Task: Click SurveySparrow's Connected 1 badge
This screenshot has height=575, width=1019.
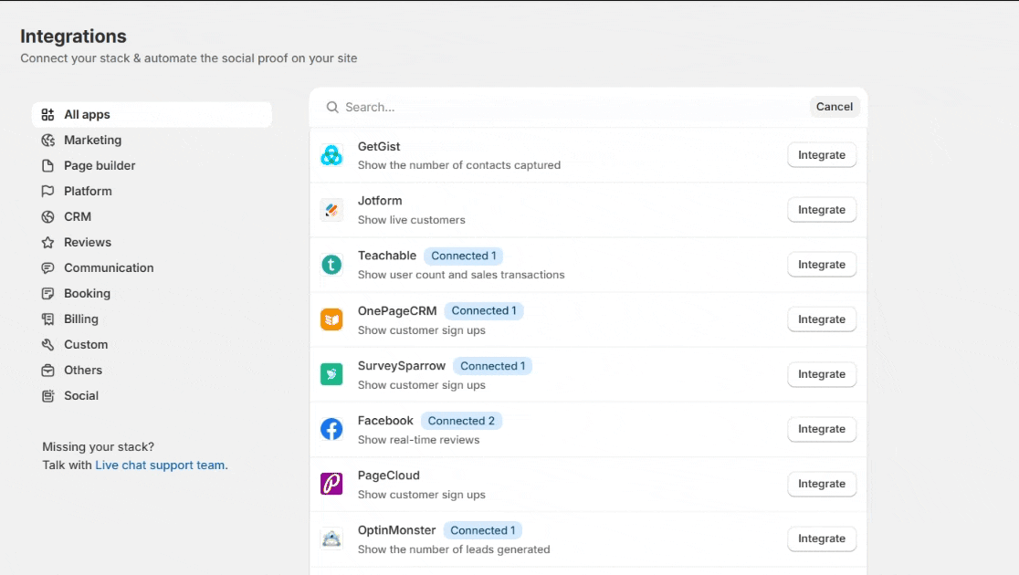Action: (492, 366)
